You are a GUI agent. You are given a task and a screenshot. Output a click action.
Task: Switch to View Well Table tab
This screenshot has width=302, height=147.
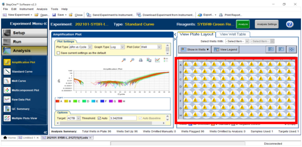pos(233,34)
